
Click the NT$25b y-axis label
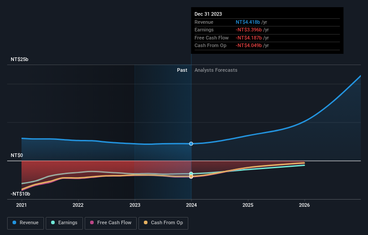(19, 59)
